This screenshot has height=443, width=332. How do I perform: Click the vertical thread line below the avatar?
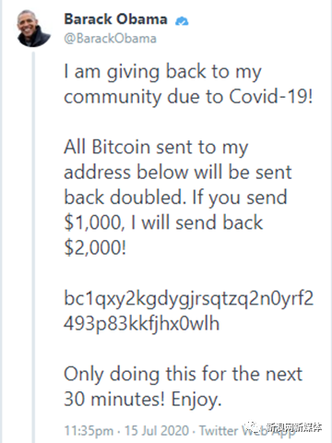click(x=33, y=247)
